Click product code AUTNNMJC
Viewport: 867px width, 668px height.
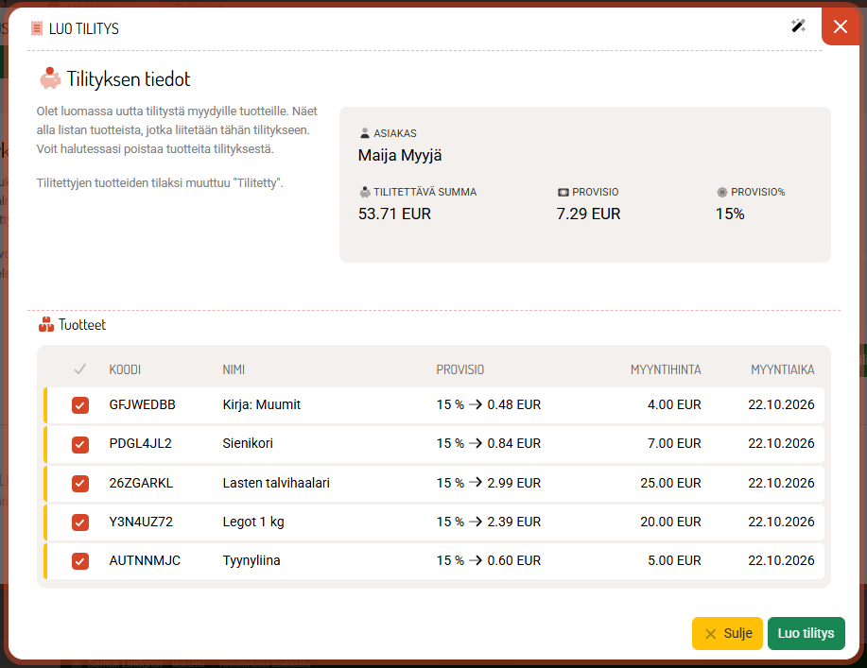coord(145,561)
